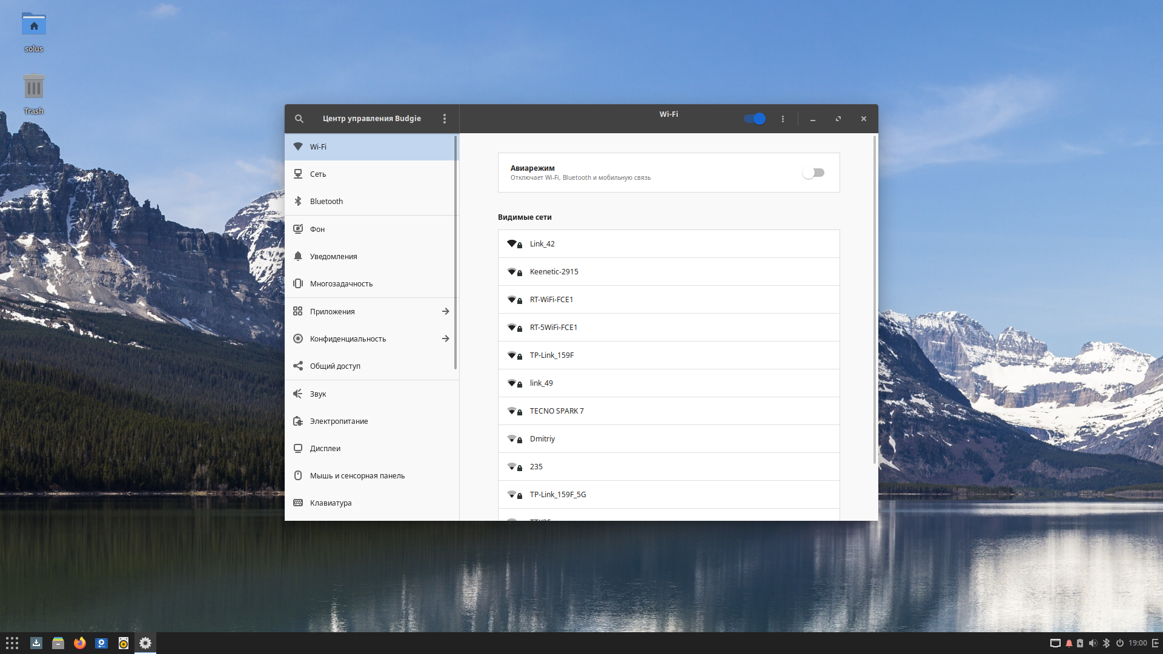
Task: Expand the Applications submenu arrow
Action: pos(446,311)
